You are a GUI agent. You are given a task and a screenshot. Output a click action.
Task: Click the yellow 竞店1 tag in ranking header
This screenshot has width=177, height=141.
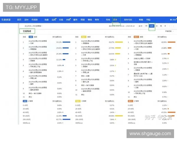(83, 37)
